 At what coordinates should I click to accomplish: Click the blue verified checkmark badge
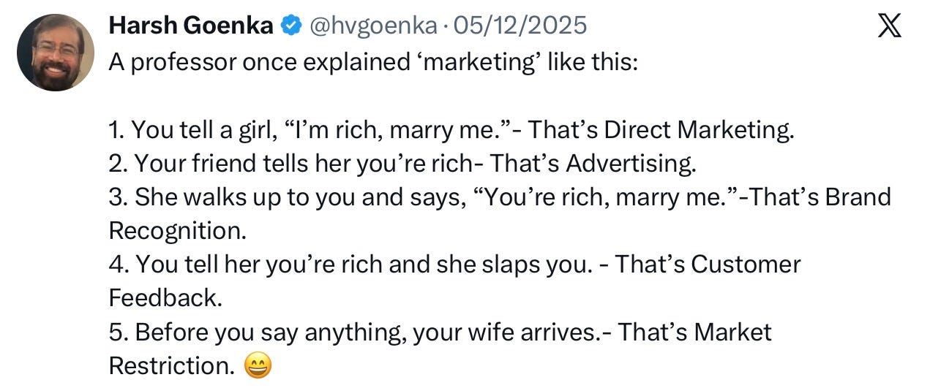291,26
